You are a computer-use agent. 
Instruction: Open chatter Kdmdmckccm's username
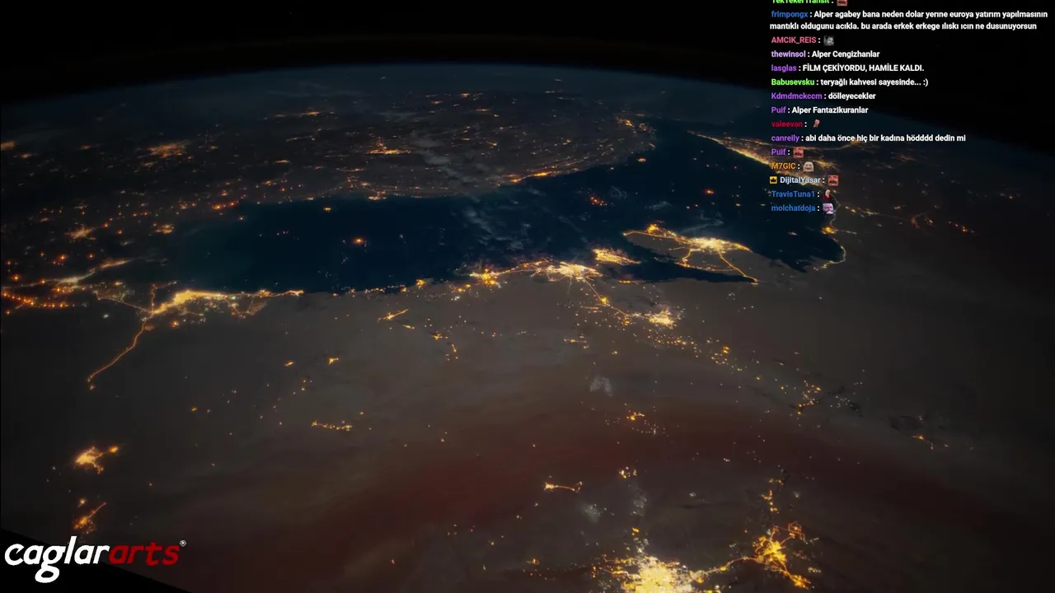[796, 96]
